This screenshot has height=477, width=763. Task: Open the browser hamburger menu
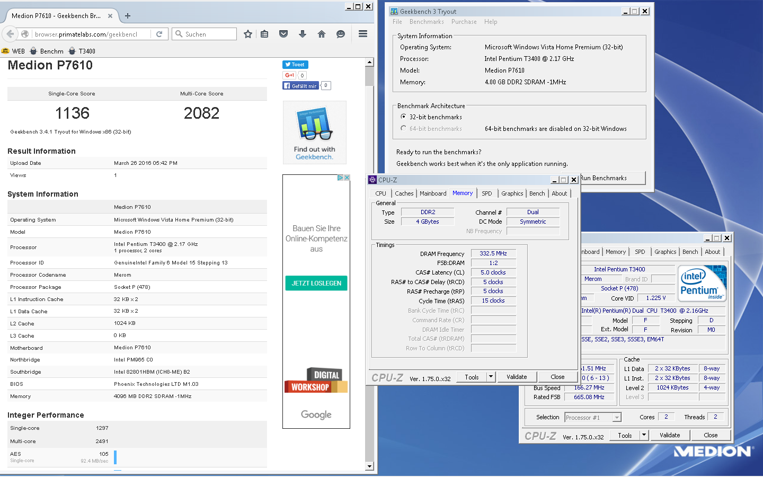363,34
